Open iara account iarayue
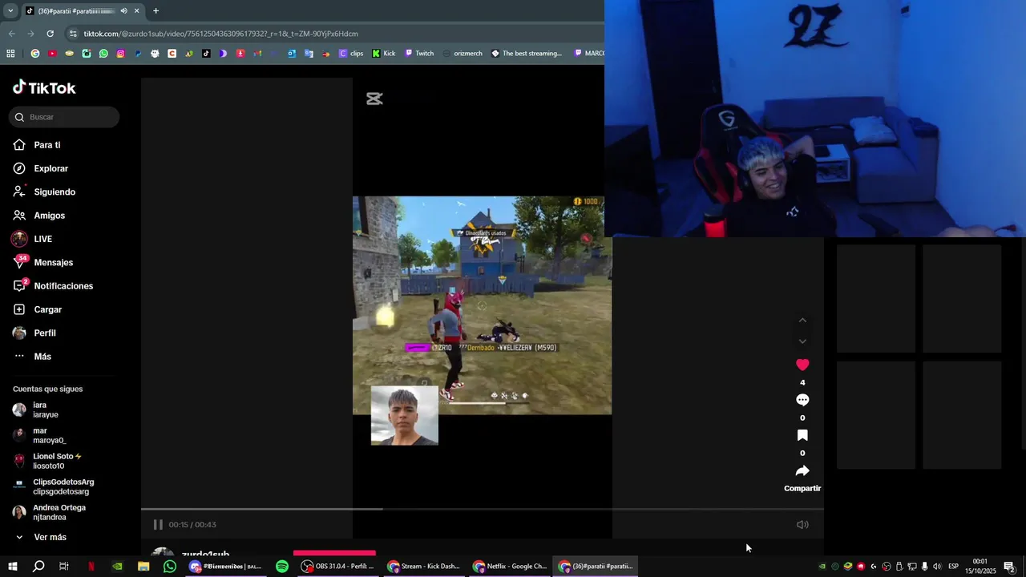This screenshot has width=1026, height=577. click(x=36, y=410)
